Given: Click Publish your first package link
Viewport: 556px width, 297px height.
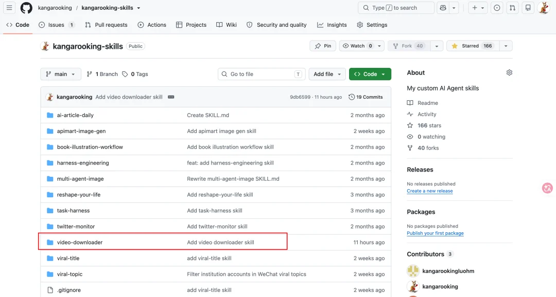Looking at the screenshot, I should pyautogui.click(x=435, y=233).
